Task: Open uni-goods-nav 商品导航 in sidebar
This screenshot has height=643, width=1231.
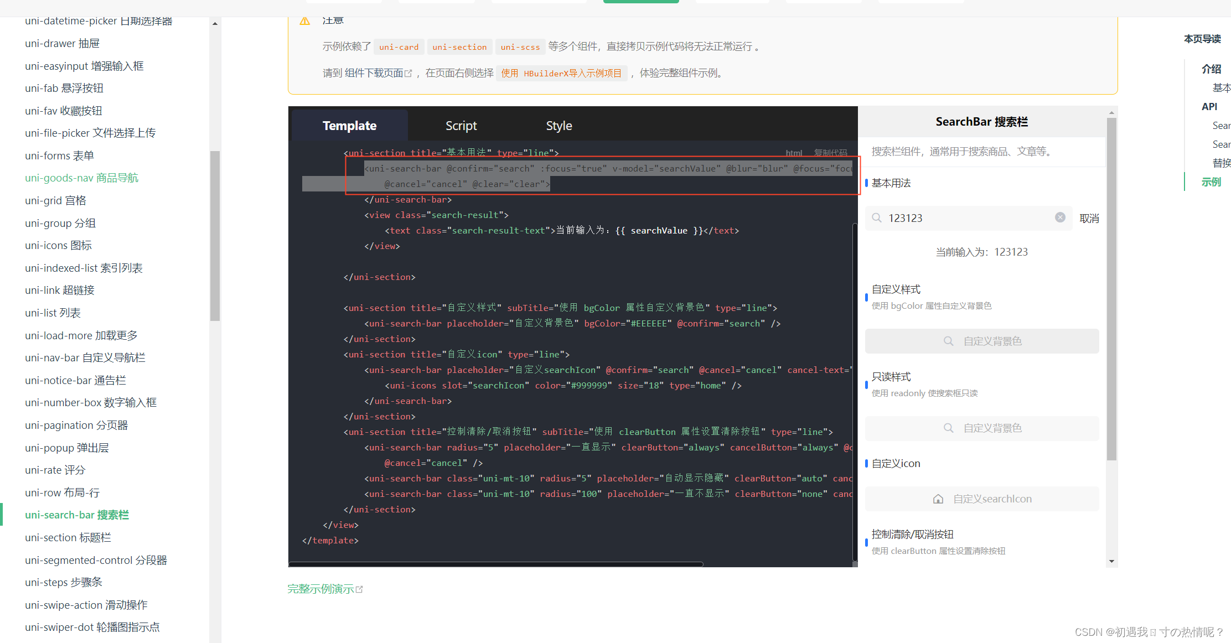Action: [x=81, y=178]
